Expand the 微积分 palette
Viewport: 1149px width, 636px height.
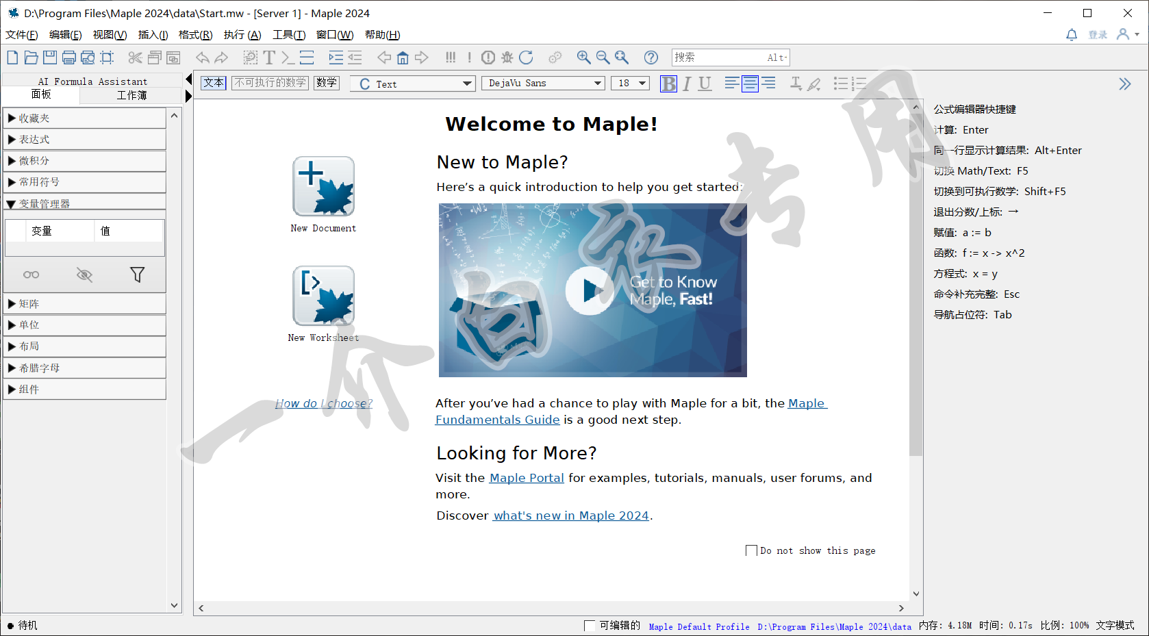pyautogui.click(x=85, y=161)
